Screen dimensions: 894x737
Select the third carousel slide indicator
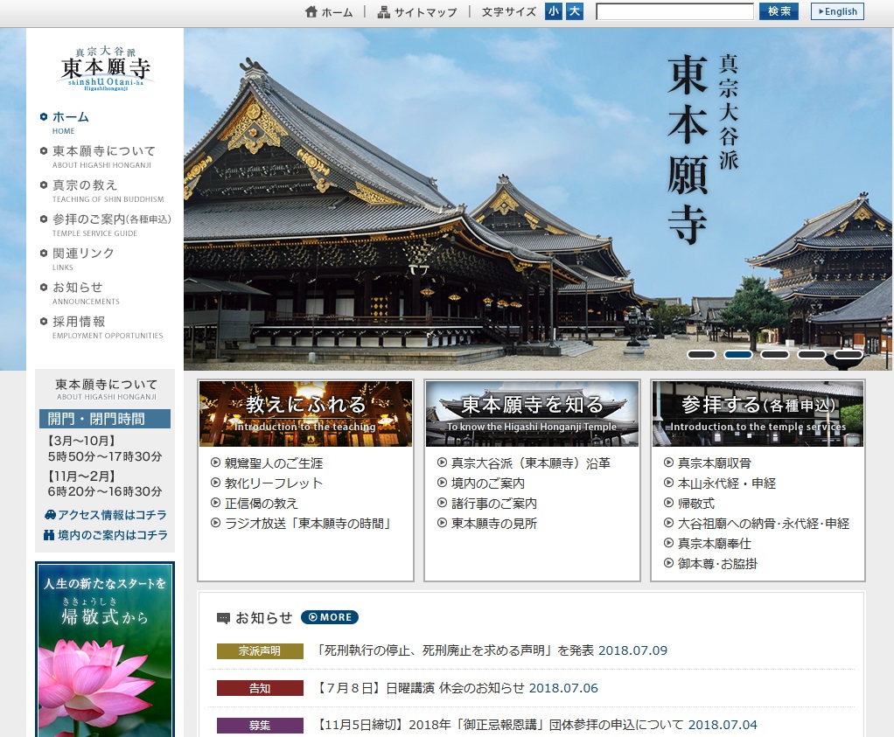pos(775,355)
